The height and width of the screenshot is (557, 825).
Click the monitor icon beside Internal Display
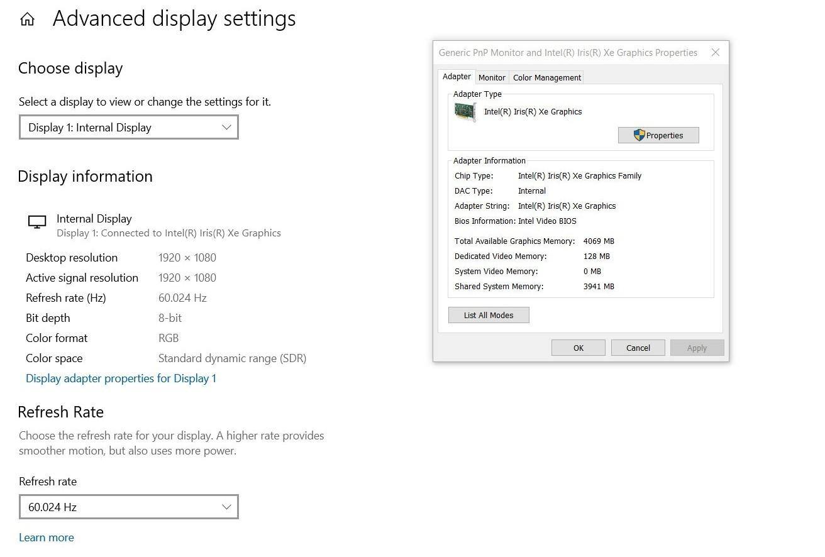(37, 223)
